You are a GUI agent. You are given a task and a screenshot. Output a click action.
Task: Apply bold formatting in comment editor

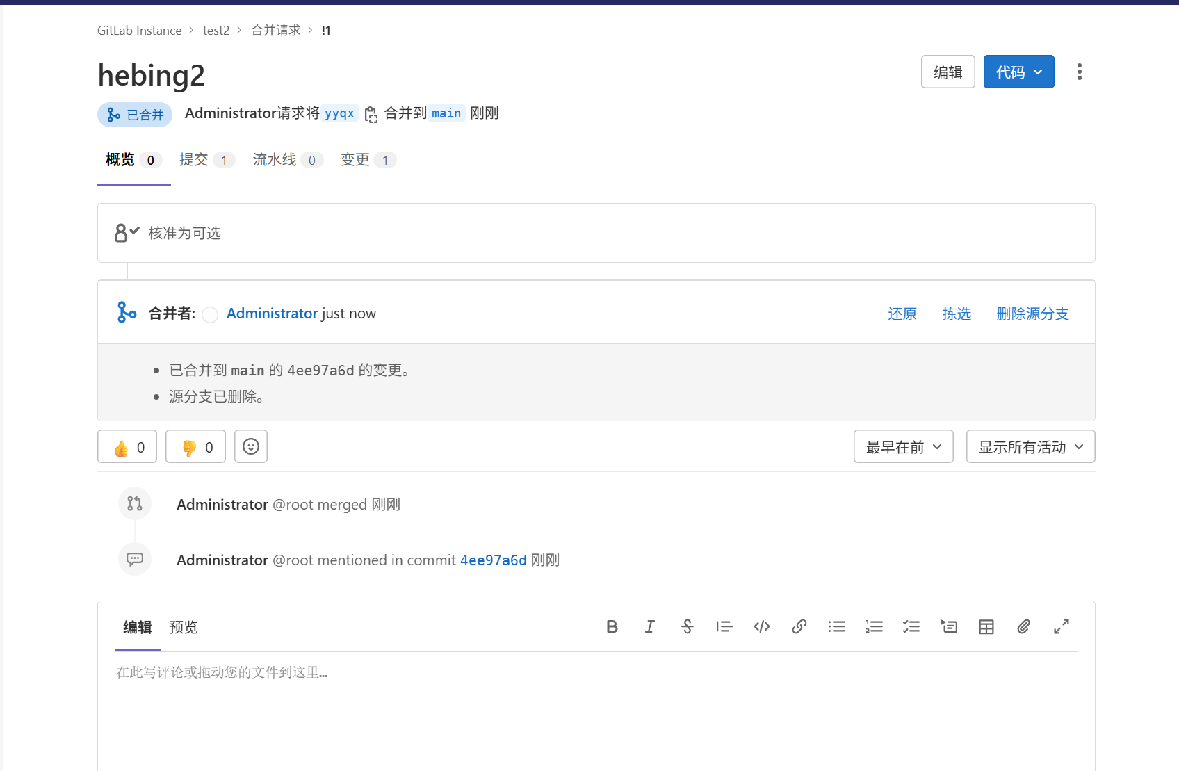coord(612,627)
